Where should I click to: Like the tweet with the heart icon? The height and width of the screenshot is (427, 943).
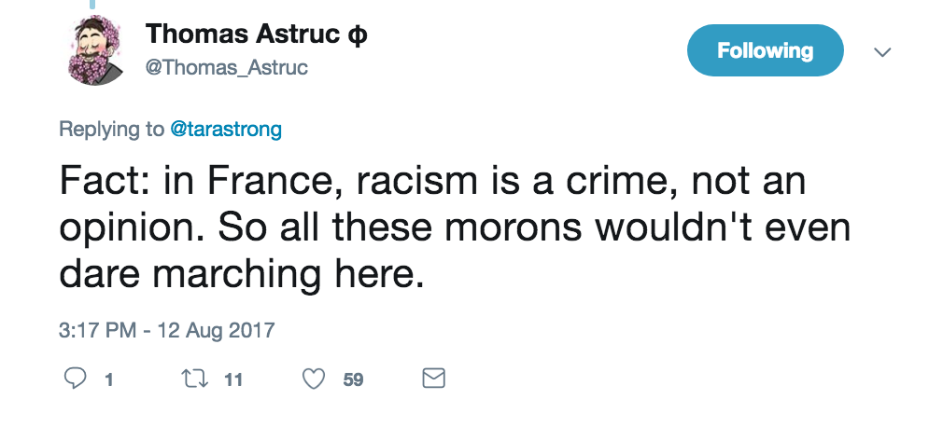coord(314,379)
